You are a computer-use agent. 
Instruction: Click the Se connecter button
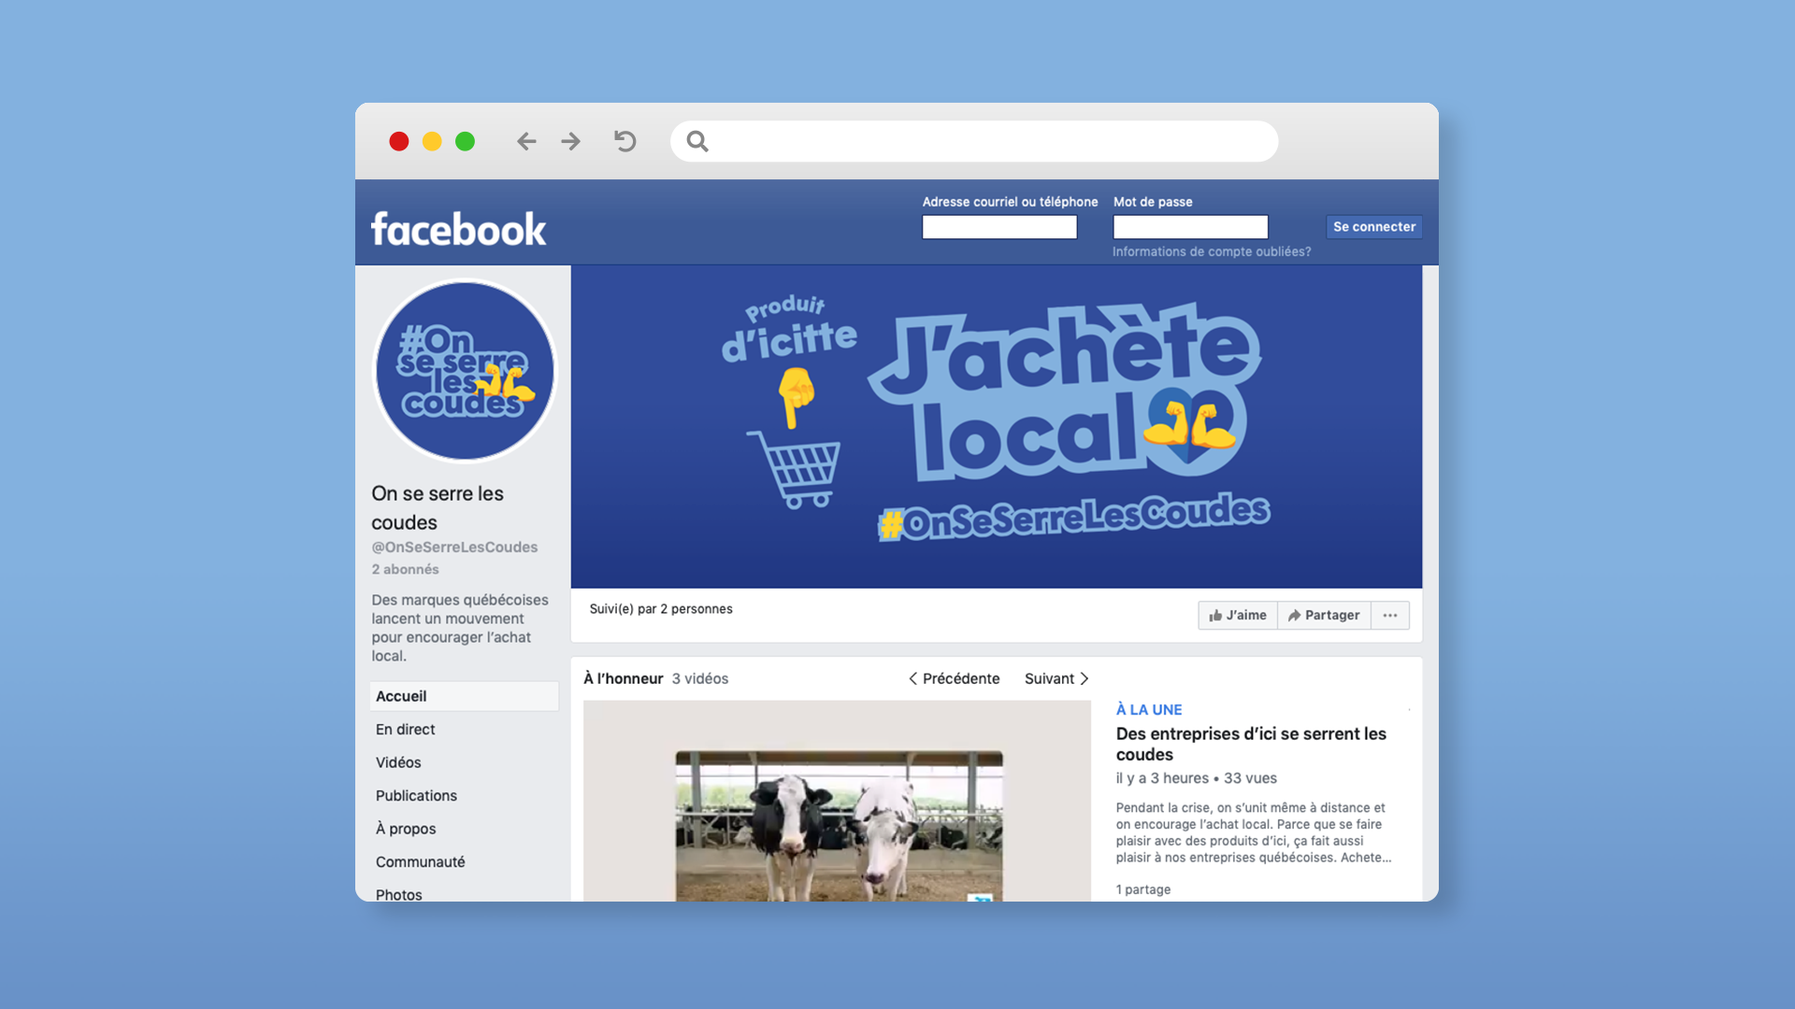[1373, 227]
